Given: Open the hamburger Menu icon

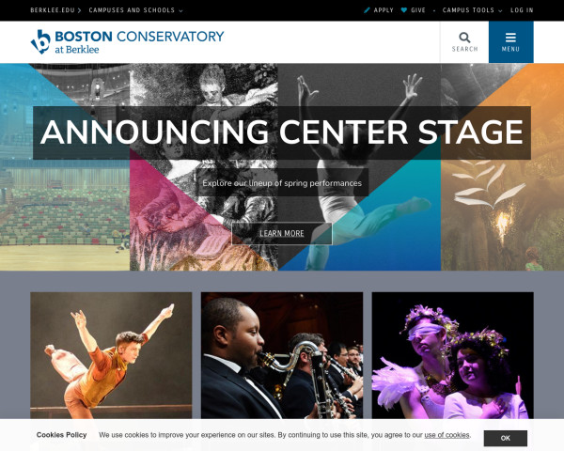Looking at the screenshot, I should pyautogui.click(x=510, y=38).
